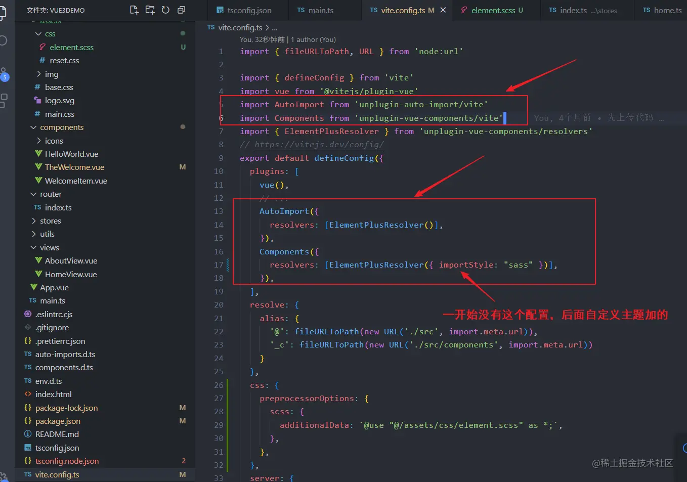Viewport: 687px width, 482px height.
Task: Click 'additionalData' on line 29
Action: 314,425
